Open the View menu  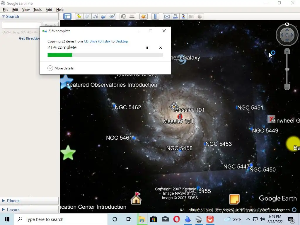pyautogui.click(x=26, y=10)
